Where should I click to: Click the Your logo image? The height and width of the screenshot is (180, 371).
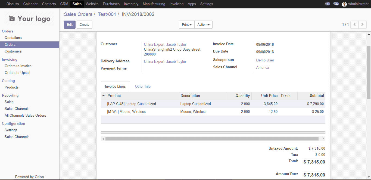(30, 18)
